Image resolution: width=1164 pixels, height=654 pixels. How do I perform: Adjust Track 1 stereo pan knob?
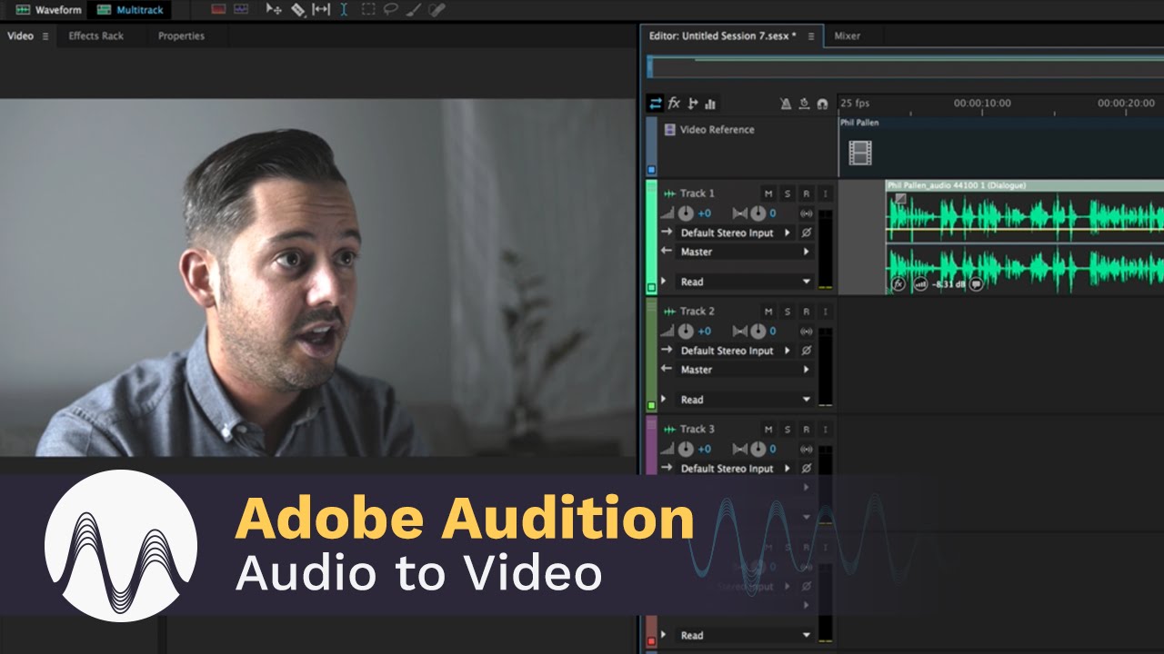coord(758,213)
